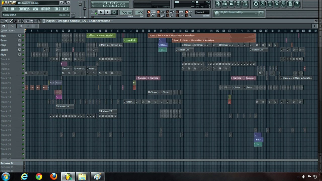The height and width of the screenshot is (181, 322).
Task: Open the Step sequencer window
Action: (225, 4)
